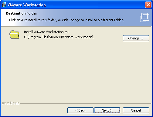Click empty title bar space left of close button
This screenshot has height=117, width=153.
click(95, 5)
